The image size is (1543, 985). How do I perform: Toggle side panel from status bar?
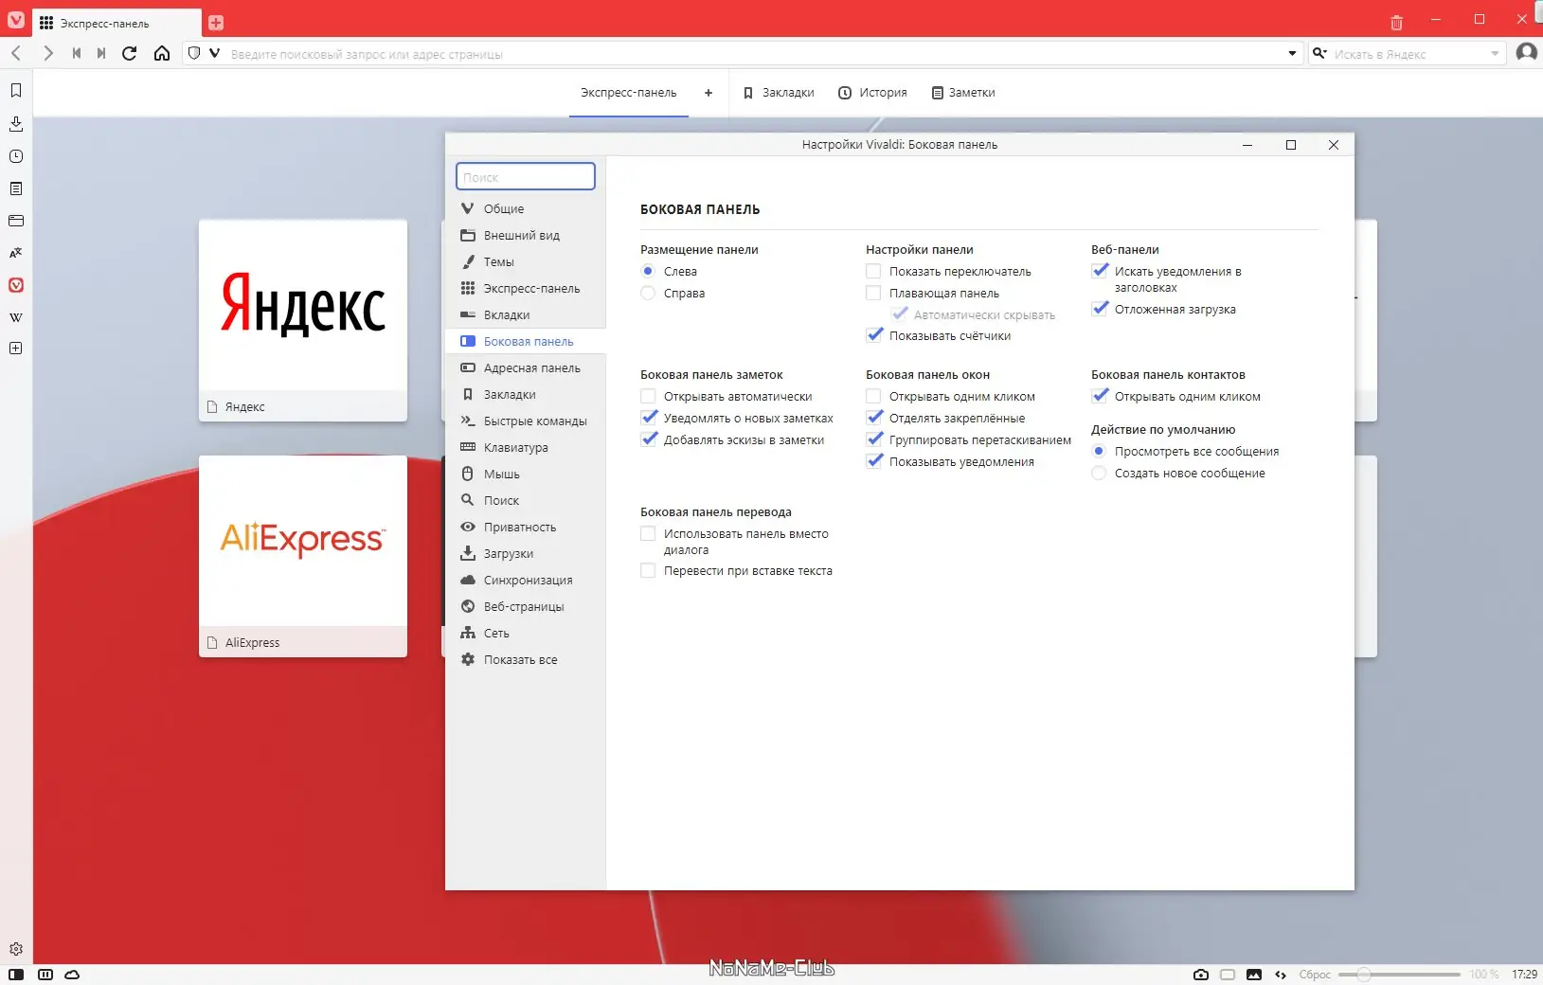click(x=16, y=975)
